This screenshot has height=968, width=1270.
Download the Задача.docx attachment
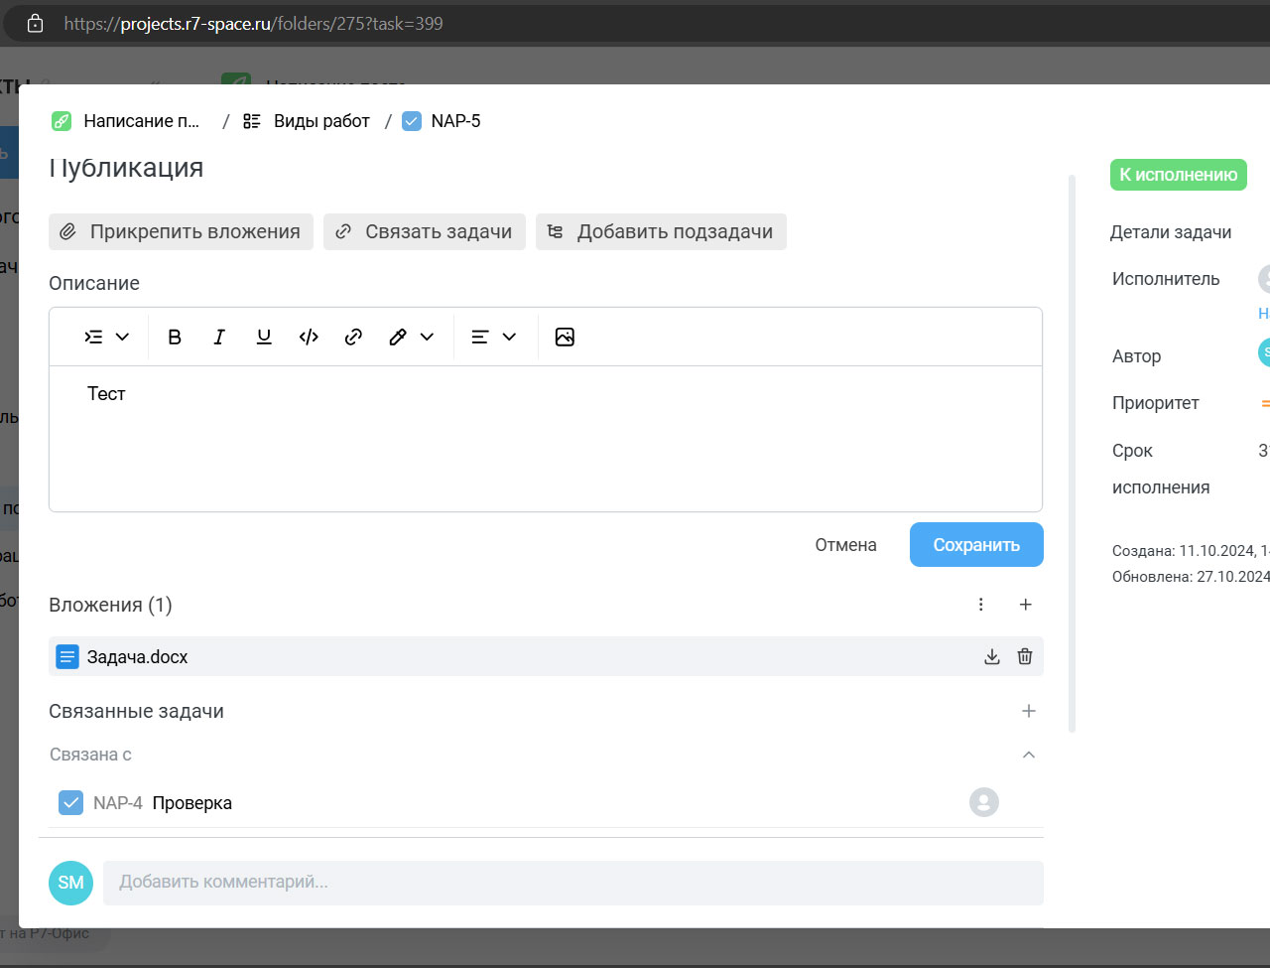(x=991, y=656)
